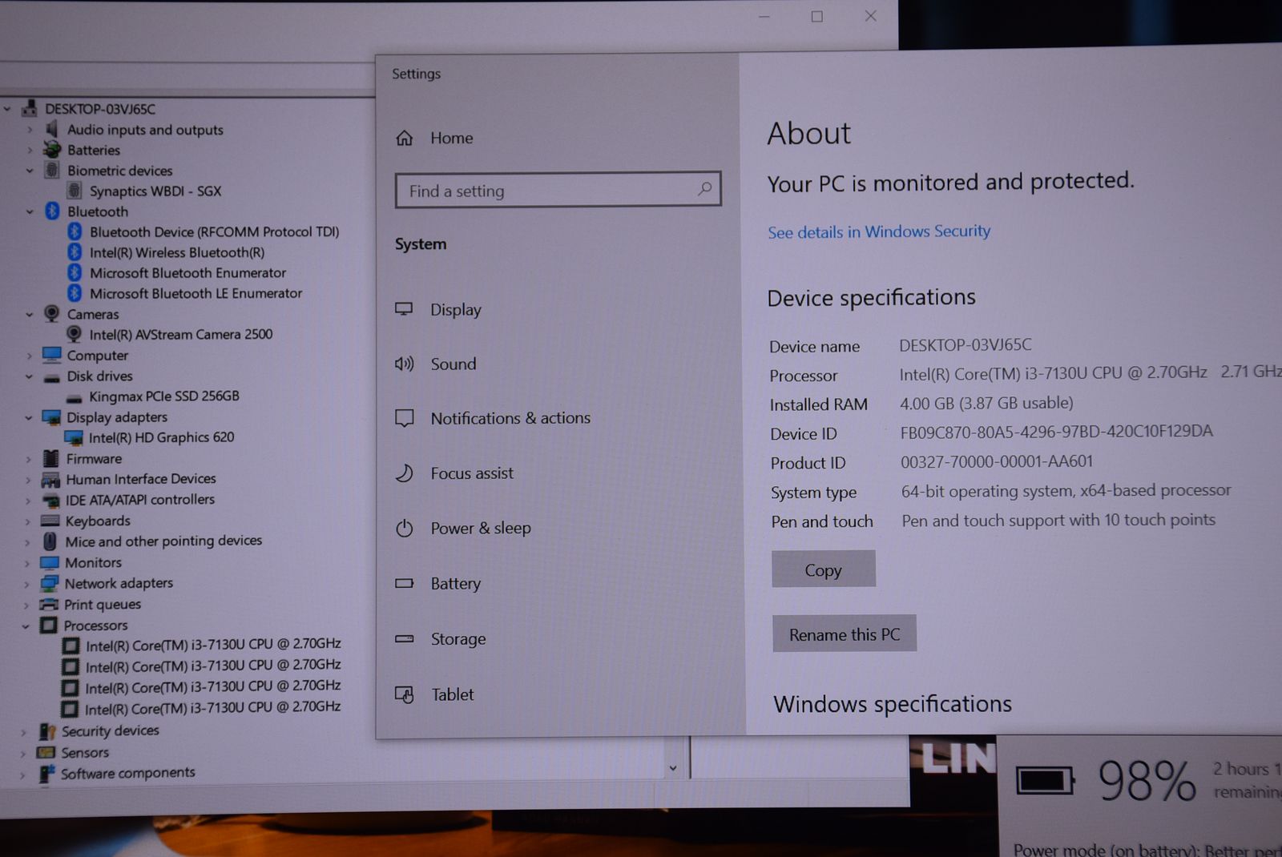Select Microsoft Bluetooth LE Enumerator
This screenshot has height=857, width=1282.
coord(196,293)
